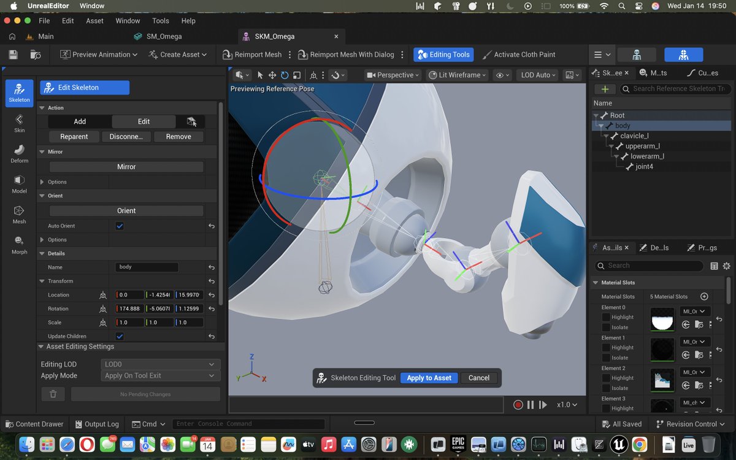
Task: Click the Browse to asset icon
Action: point(36,55)
